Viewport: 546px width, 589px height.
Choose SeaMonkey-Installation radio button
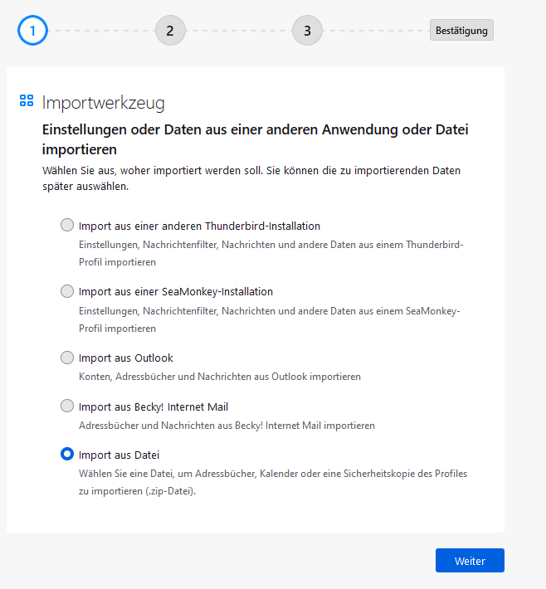(67, 291)
